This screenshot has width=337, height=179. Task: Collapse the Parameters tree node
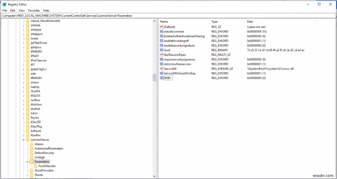click(27, 162)
